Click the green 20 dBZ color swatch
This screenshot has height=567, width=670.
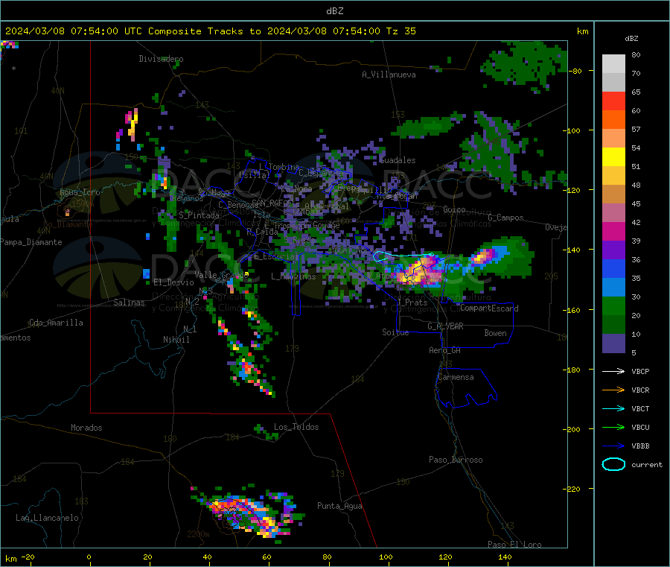click(613, 305)
